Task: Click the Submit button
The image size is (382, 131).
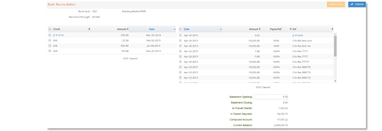Action: pyautogui.click(x=357, y=4)
